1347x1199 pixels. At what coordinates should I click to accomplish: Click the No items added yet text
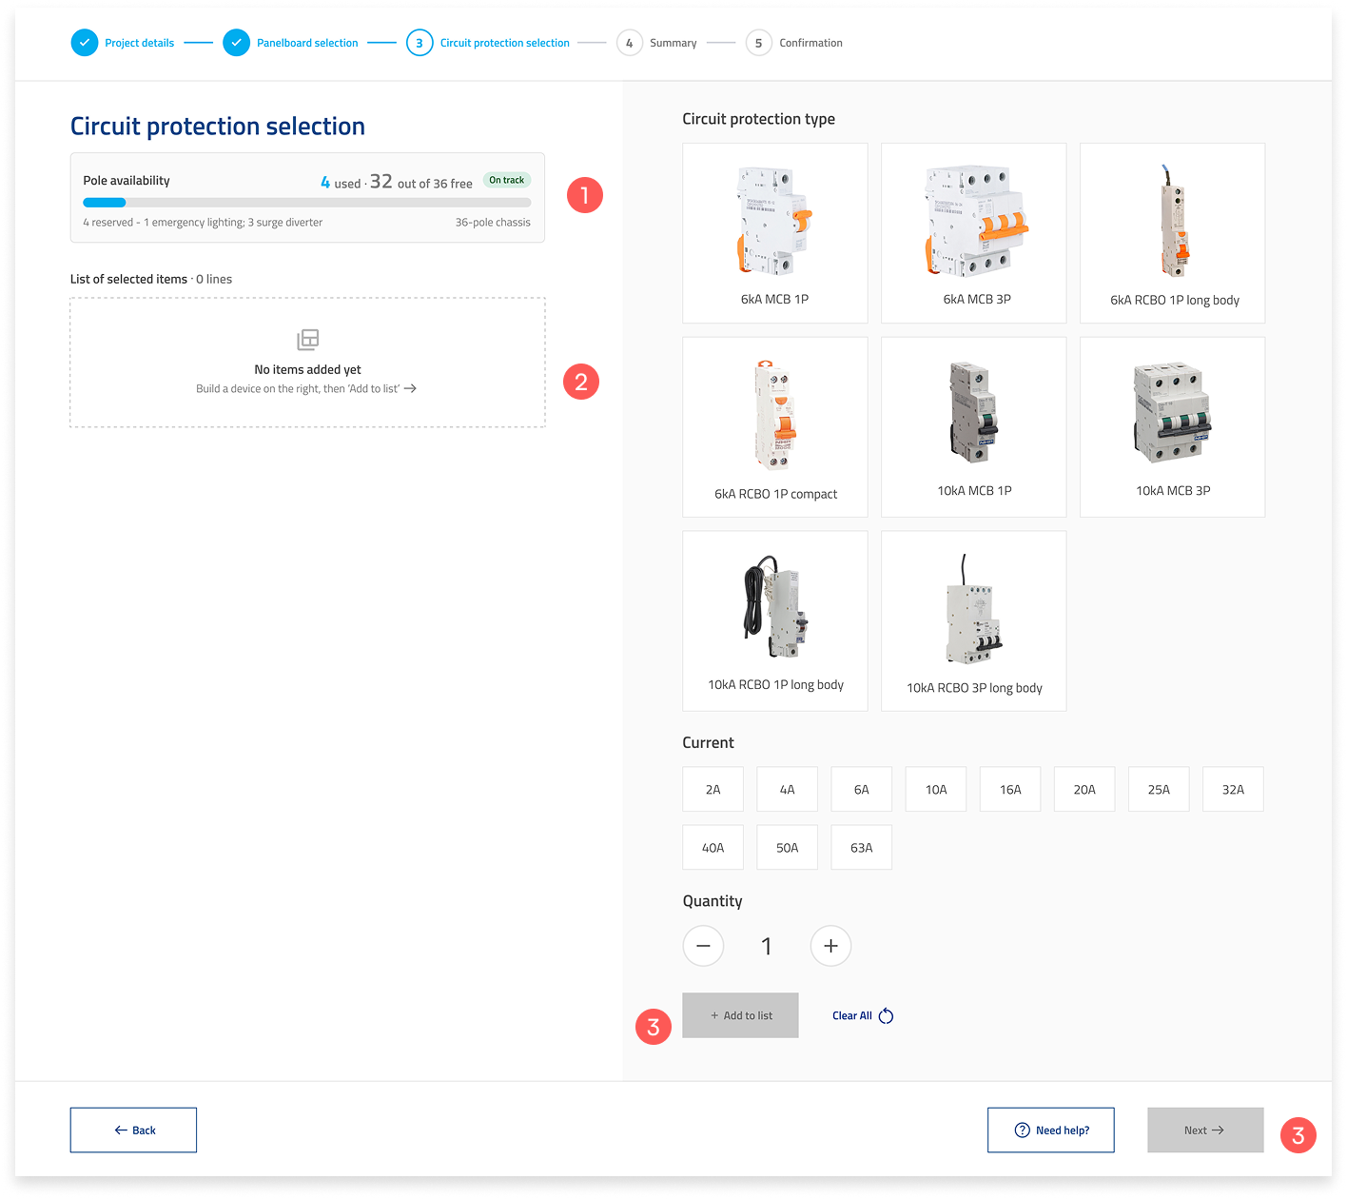307,369
